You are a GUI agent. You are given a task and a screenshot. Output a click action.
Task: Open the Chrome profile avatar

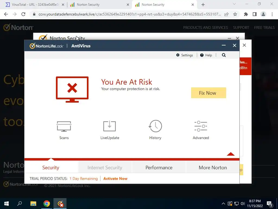[x=263, y=14]
